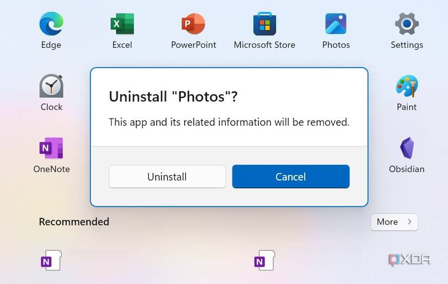Launch the Clock app
The height and width of the screenshot is (284, 448).
(x=51, y=87)
